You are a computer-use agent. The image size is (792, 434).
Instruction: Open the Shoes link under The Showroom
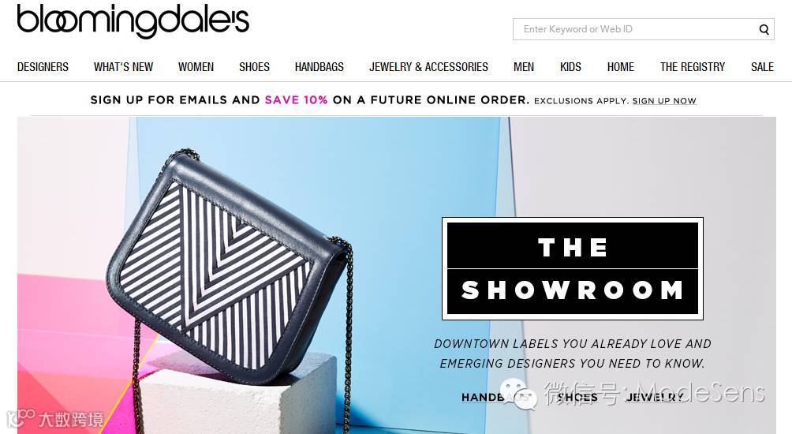[x=577, y=397]
